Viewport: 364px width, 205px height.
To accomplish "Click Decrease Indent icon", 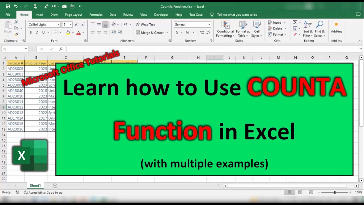I will point(114,32).
